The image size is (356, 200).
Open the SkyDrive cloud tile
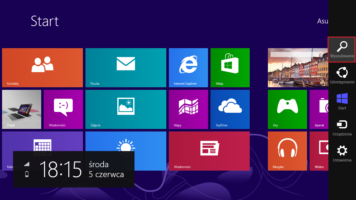230,109
